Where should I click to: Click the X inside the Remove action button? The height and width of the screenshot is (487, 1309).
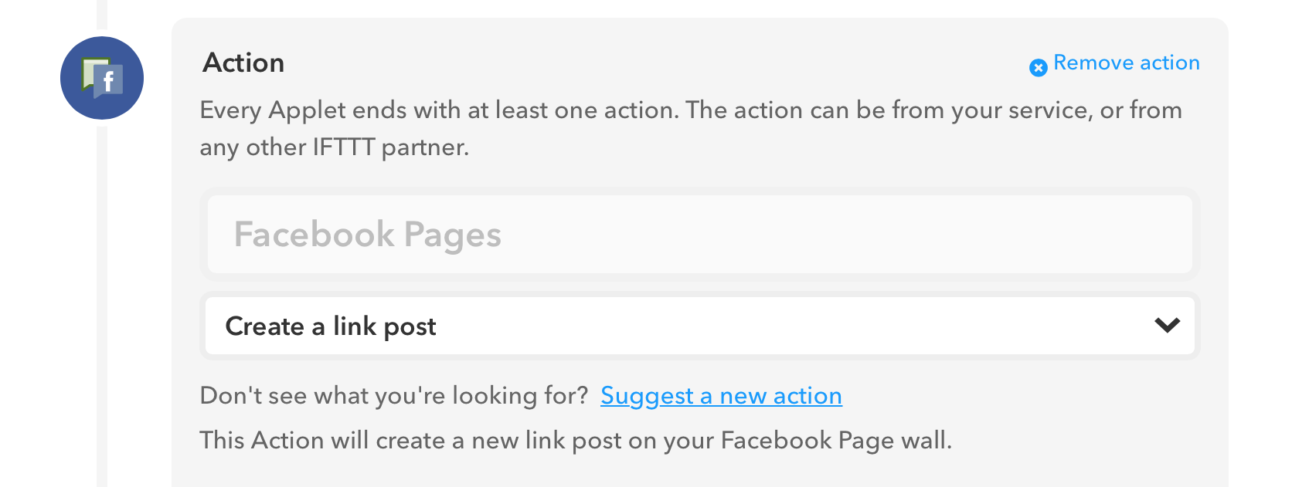pyautogui.click(x=1038, y=66)
